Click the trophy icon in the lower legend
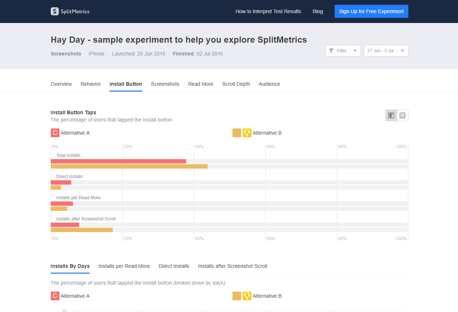458x312 pixels. pyautogui.click(x=247, y=296)
